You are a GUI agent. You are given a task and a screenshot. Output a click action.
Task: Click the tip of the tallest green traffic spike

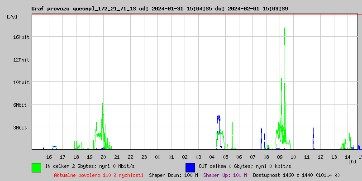285,28
